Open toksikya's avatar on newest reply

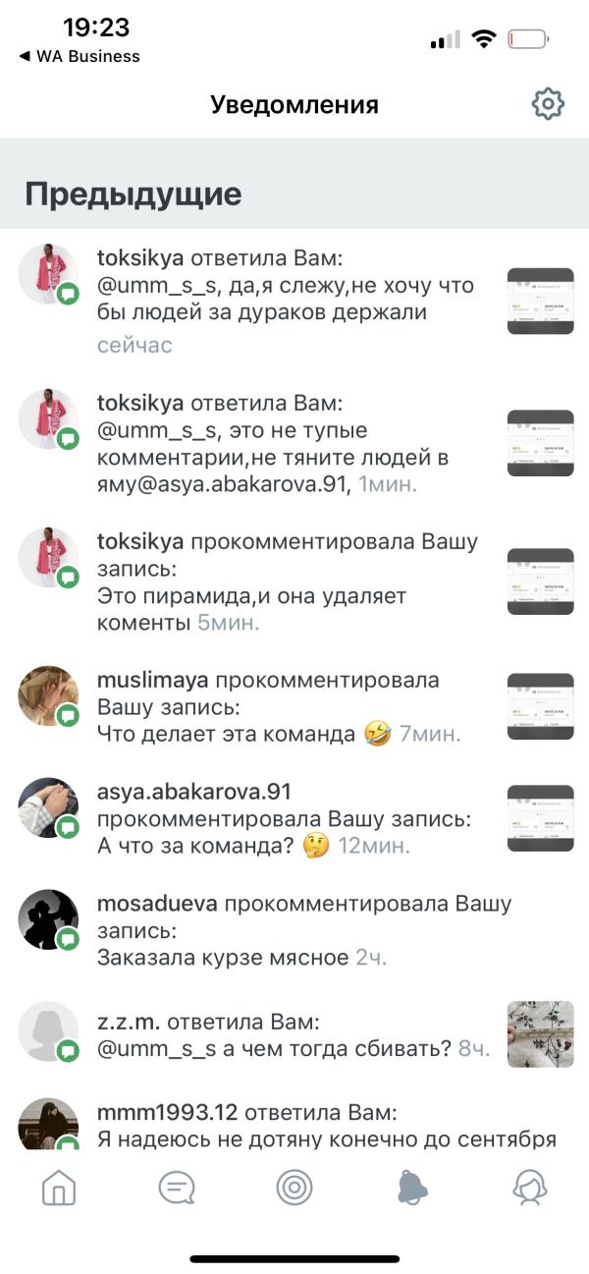tap(48, 274)
